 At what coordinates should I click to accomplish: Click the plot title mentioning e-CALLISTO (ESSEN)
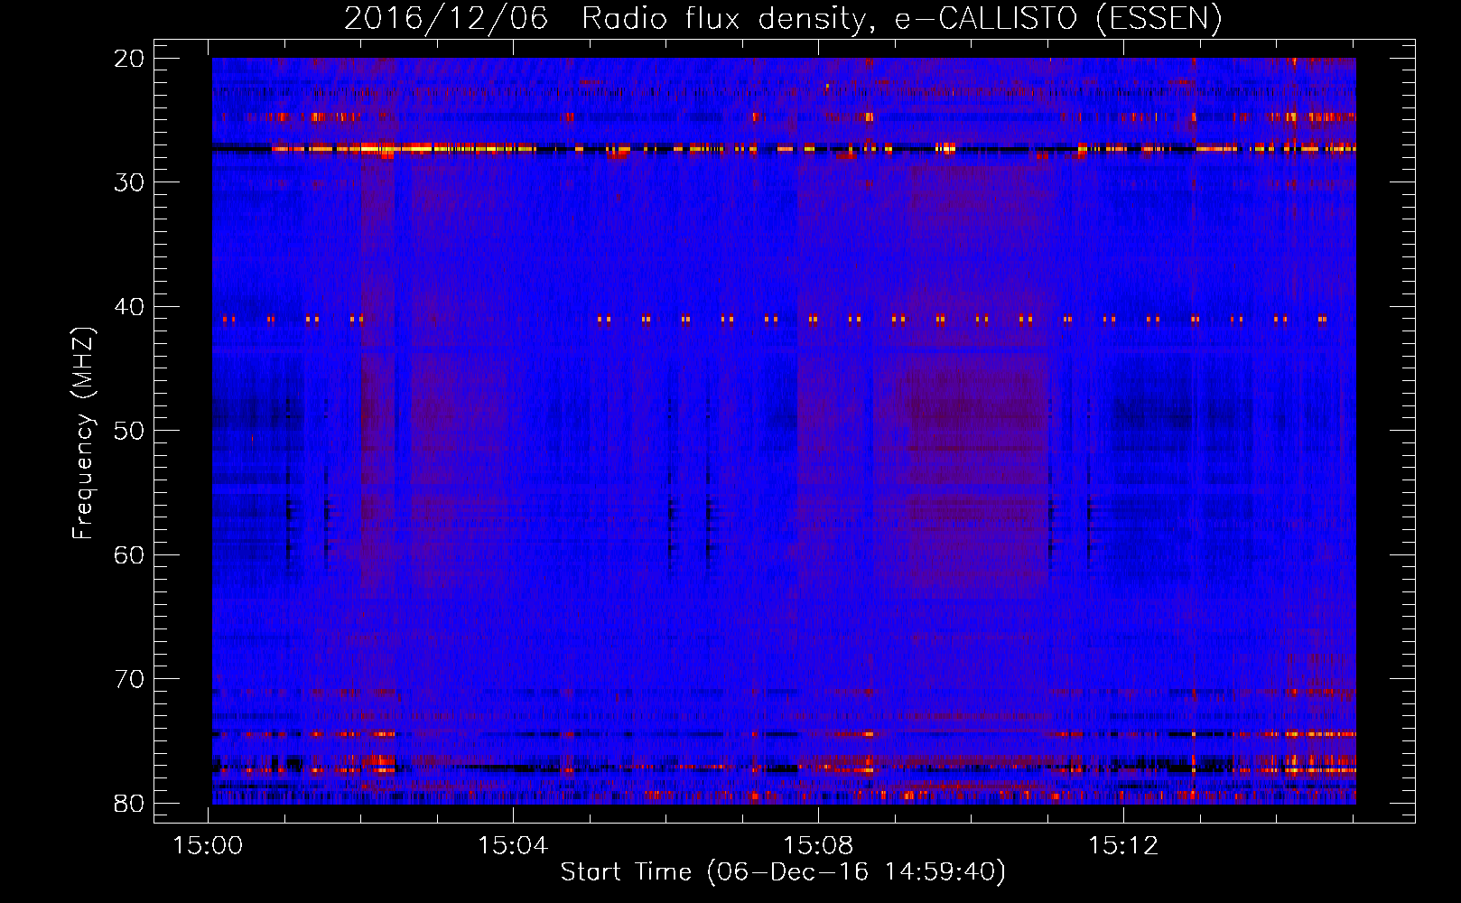click(x=783, y=19)
